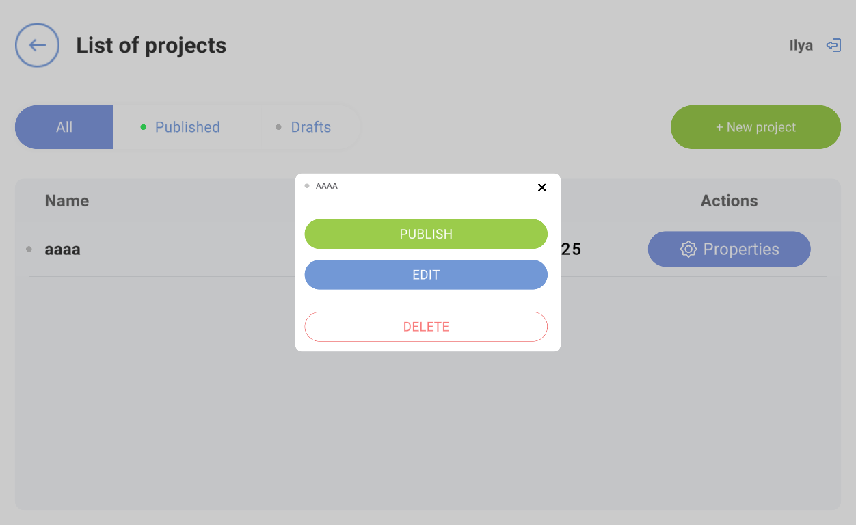Click the AAAA title in the dialog
This screenshot has width=856, height=525.
pos(327,186)
